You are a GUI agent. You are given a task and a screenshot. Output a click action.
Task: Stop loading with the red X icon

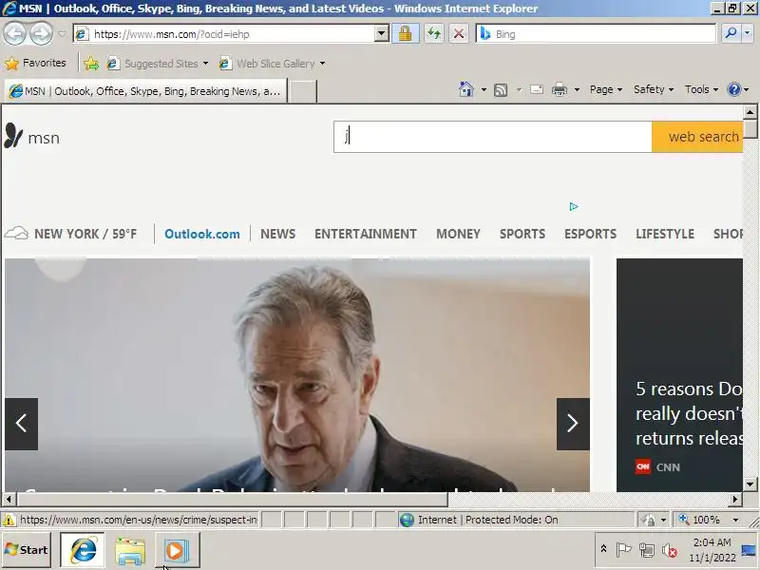(458, 34)
